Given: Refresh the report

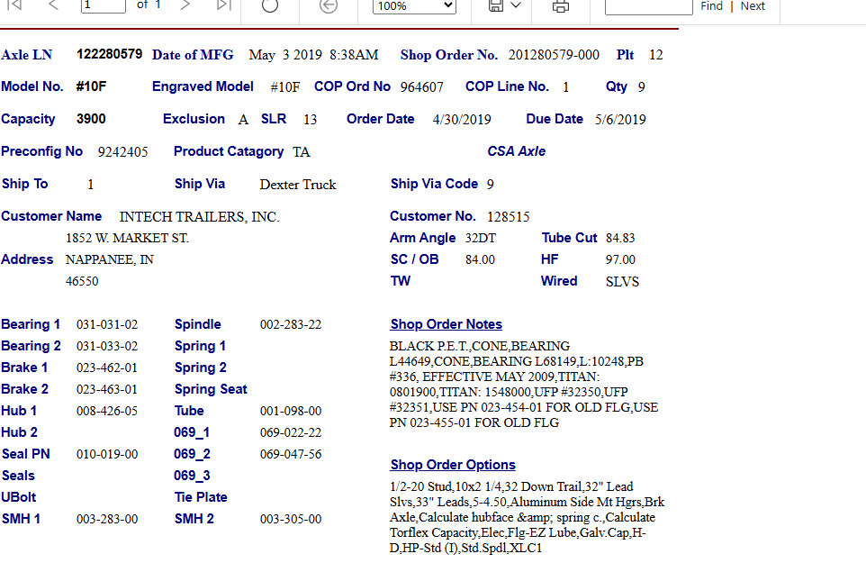Looking at the screenshot, I should click(x=269, y=5).
